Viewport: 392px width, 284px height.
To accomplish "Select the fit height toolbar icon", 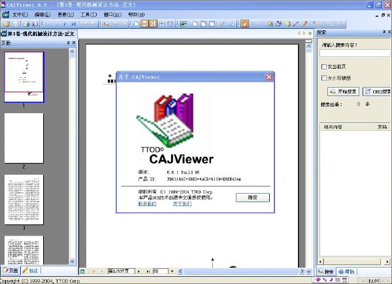I will (153, 24).
